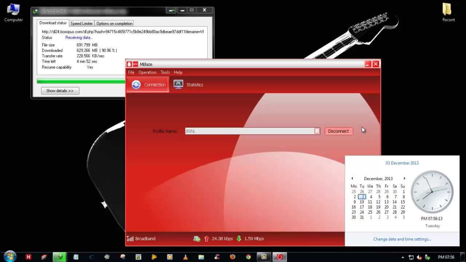Viewport: 466px width, 262px height.
Task: Open the Help menu in MBlaze
Action: pyautogui.click(x=178, y=72)
